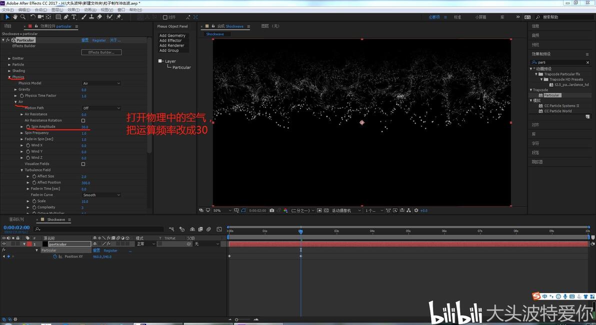The width and height of the screenshot is (596, 325).
Task: Click the comp mini-flowchart icon in timeline
Action: pyautogui.click(x=171, y=229)
